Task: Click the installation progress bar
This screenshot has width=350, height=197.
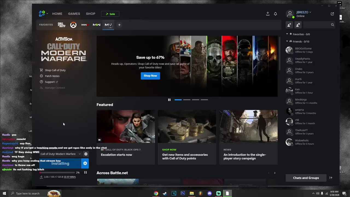Action: click(57, 173)
